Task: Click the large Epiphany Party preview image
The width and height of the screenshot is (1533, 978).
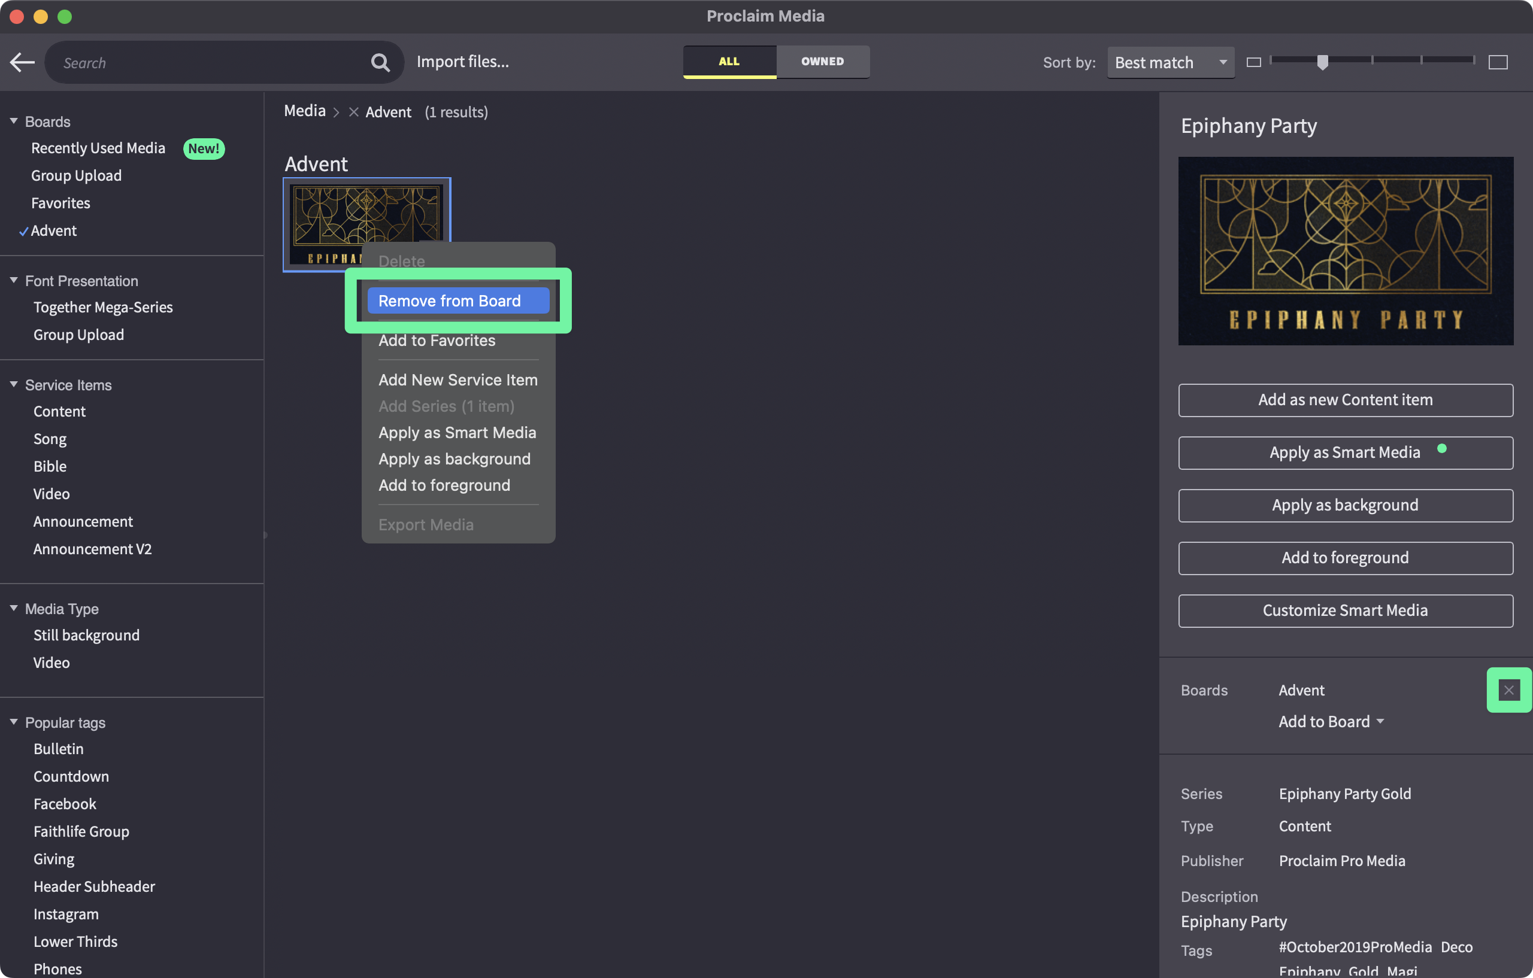Action: (1345, 251)
